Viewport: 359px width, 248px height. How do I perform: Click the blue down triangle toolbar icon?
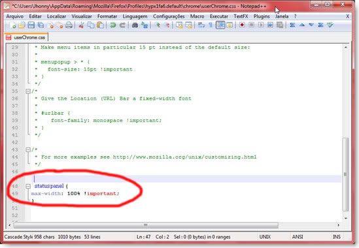point(311,25)
